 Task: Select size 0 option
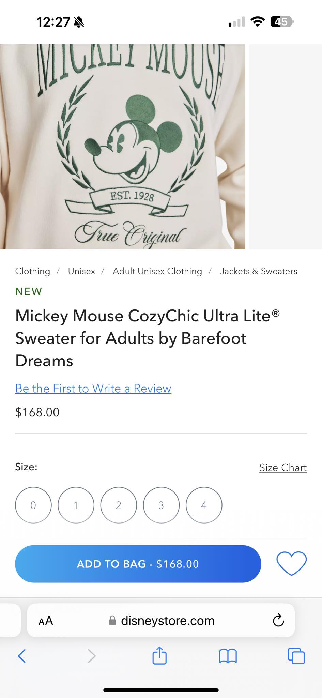(x=33, y=505)
